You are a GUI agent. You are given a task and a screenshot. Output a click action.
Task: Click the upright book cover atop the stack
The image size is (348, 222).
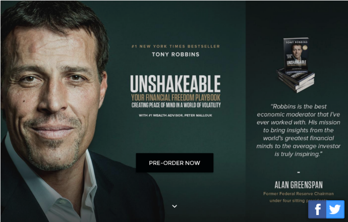(296, 54)
